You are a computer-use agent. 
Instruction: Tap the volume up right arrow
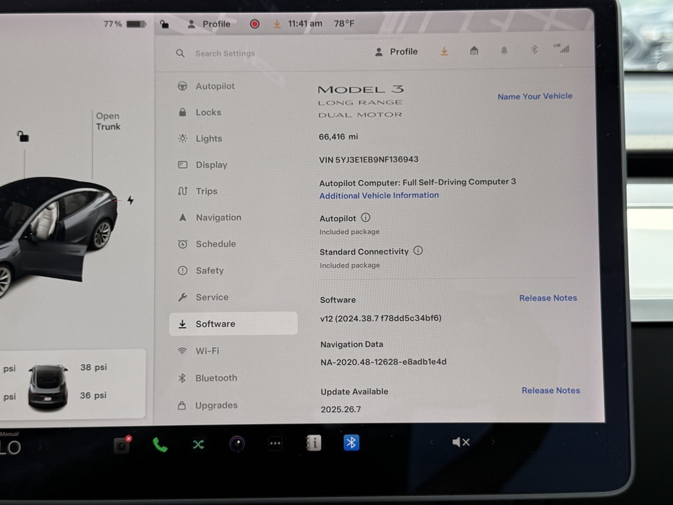pos(493,441)
